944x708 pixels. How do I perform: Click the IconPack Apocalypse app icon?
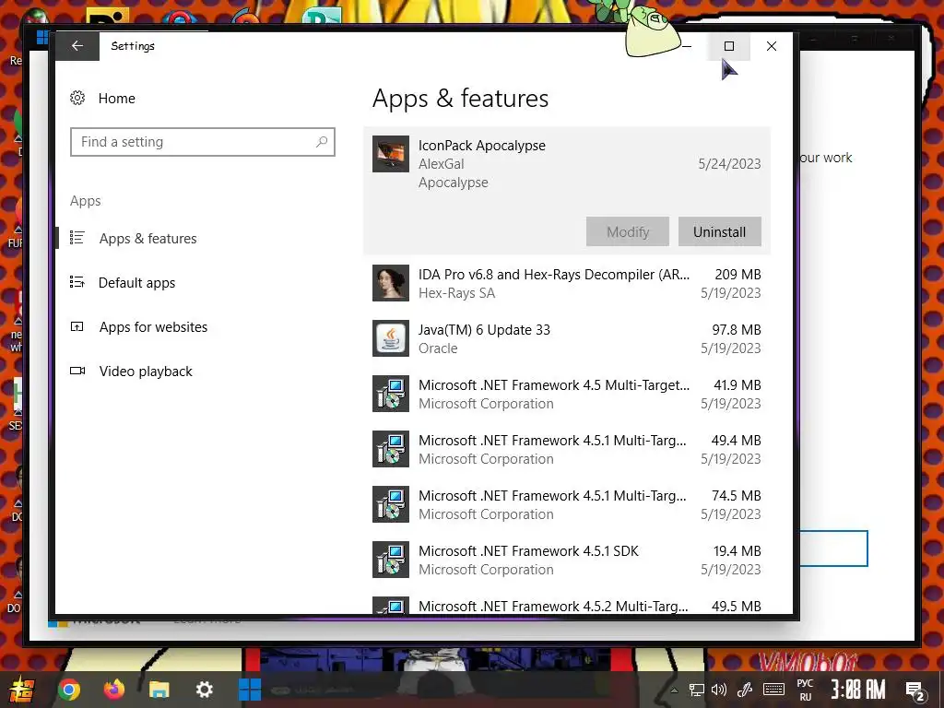tap(391, 154)
